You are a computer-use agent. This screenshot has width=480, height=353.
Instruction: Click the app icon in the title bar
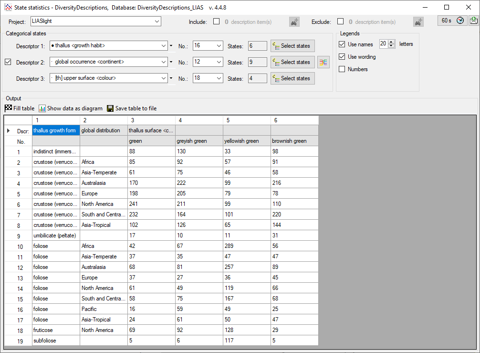[x=8, y=7]
